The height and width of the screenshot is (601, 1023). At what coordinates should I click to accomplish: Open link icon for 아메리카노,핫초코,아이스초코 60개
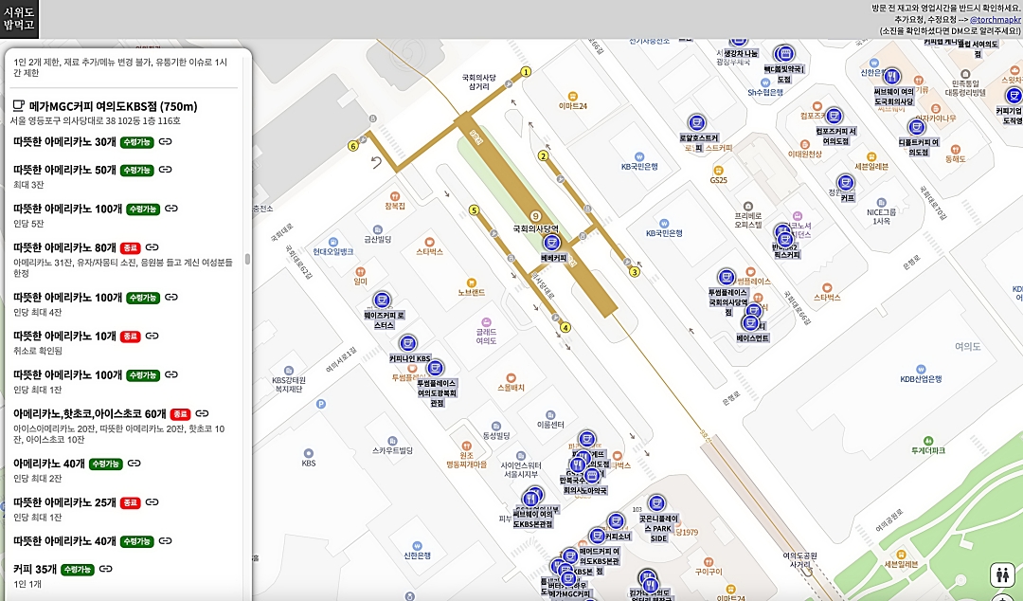(x=203, y=413)
